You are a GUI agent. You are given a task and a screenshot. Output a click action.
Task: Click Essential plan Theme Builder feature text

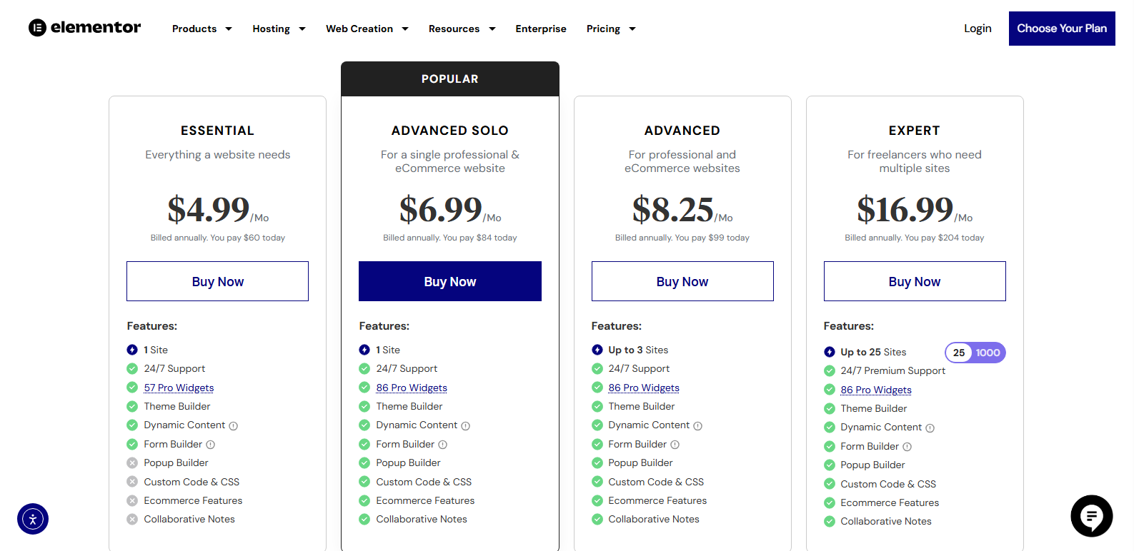tap(177, 406)
